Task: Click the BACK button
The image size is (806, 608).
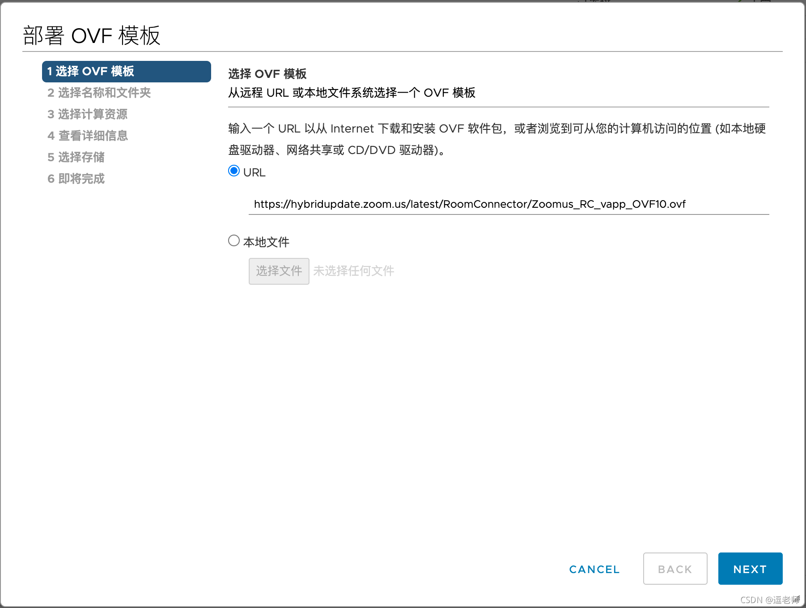Action: (x=675, y=569)
